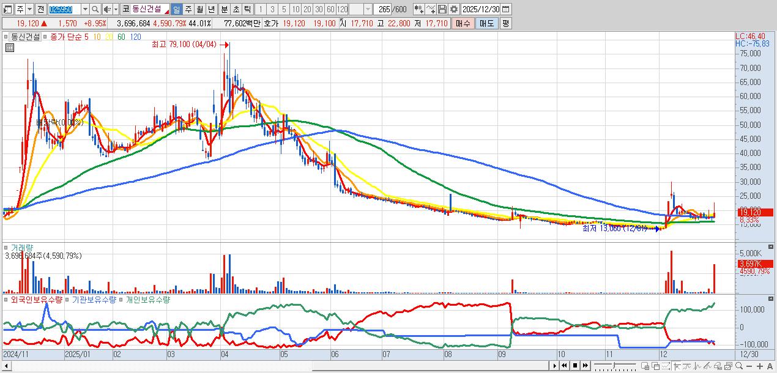Click the curve line chart icon
This screenshot has width=777, height=373.
click(x=687, y=366)
